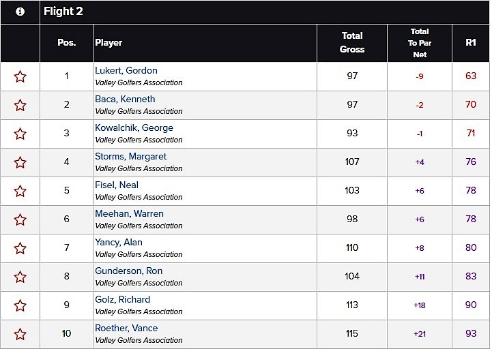Star George Kowalchik's row
Image resolution: width=492 pixels, height=351 pixels.
[20, 134]
